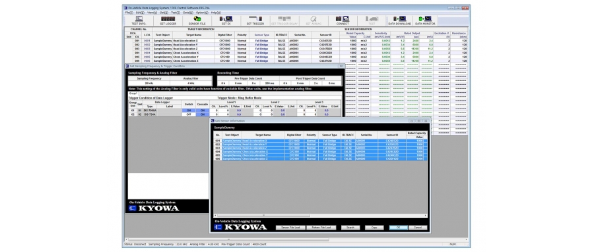
Task: Click the Pre-Trigger 200 ms value cell
Action: tap(269, 83)
